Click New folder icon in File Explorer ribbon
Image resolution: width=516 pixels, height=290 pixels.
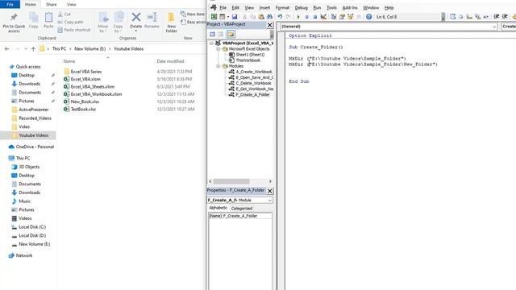click(171, 23)
